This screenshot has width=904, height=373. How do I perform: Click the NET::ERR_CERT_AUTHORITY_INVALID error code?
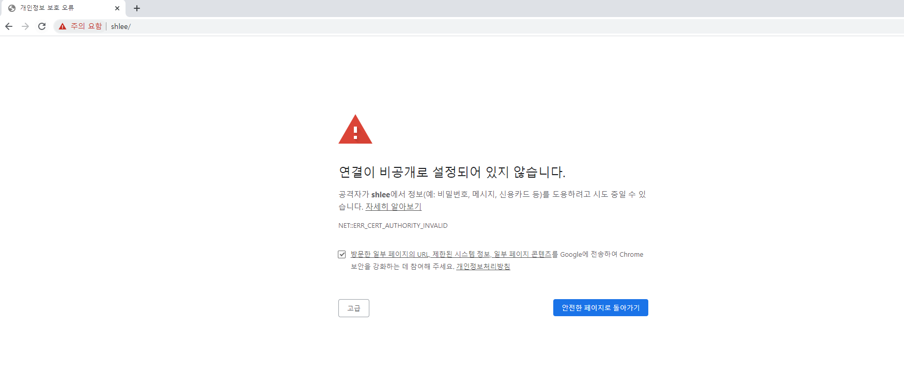(x=393, y=226)
